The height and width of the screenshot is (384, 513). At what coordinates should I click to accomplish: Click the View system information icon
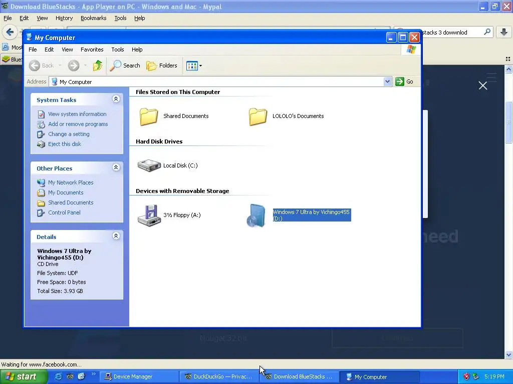(41, 114)
